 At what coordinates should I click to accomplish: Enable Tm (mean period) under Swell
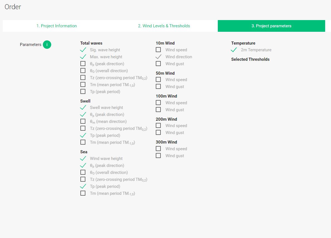(83, 142)
